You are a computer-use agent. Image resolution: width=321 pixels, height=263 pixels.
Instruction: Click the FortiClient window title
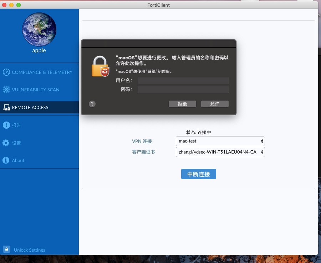point(158,5)
